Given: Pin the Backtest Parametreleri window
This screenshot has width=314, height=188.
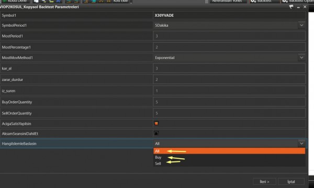Looking at the screenshot, I should [291, 7].
